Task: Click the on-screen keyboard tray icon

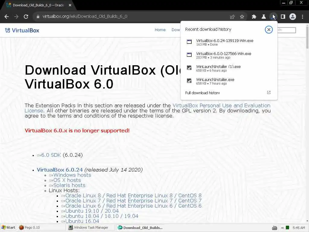Action: [x=275, y=228]
